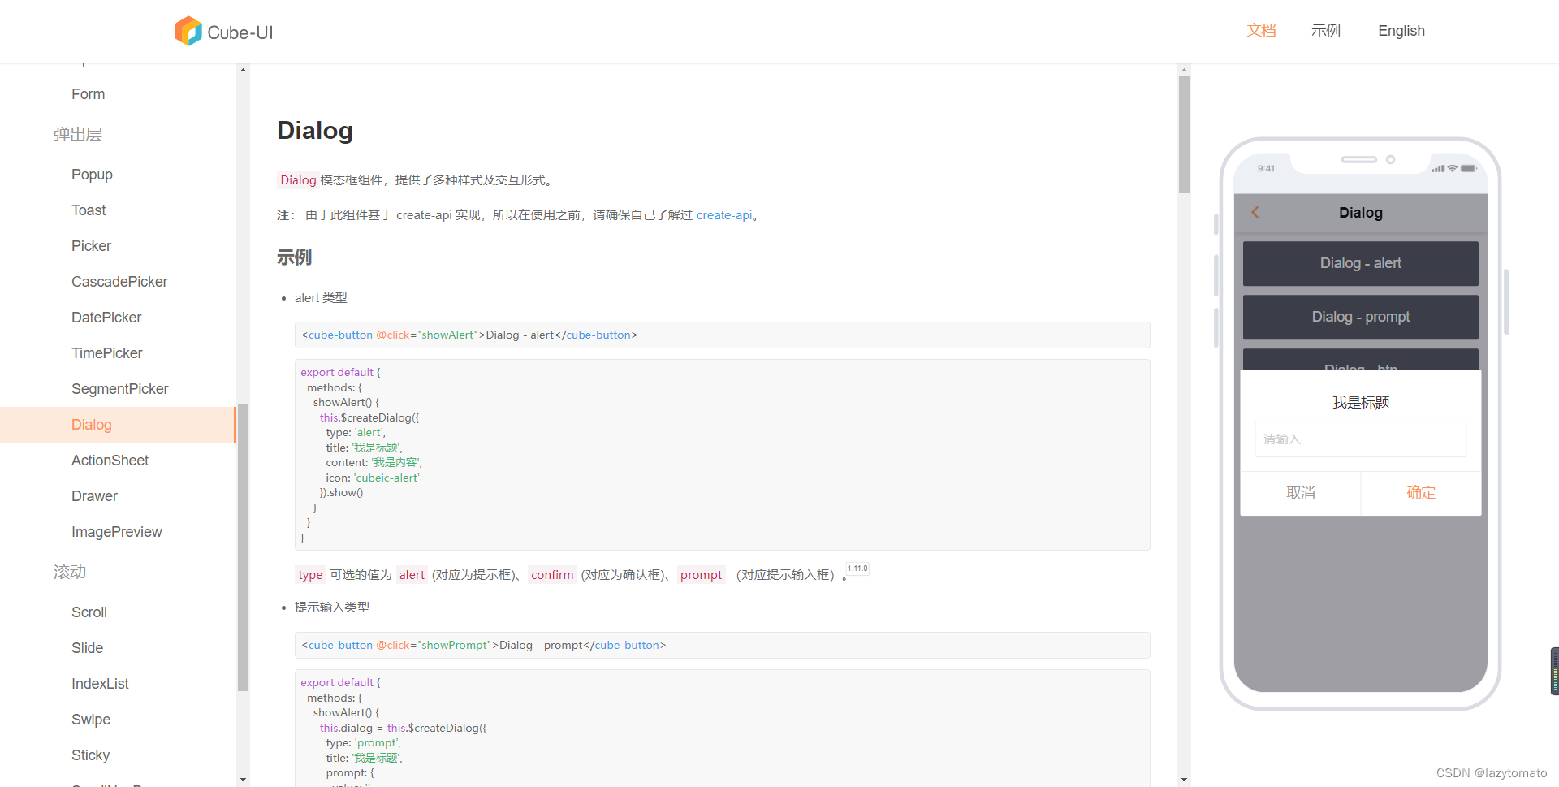
Task: Open ActionSheet sidebar entry
Action: [110, 461]
